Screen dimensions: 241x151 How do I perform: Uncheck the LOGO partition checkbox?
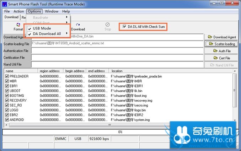7,110
